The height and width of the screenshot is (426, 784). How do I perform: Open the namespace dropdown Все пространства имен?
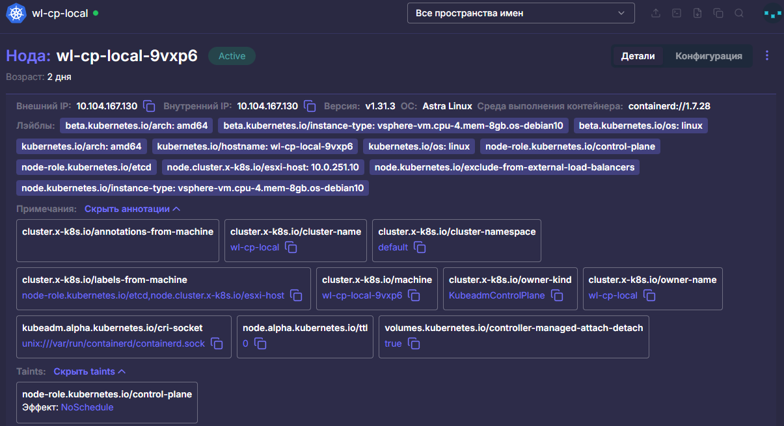[x=520, y=13]
